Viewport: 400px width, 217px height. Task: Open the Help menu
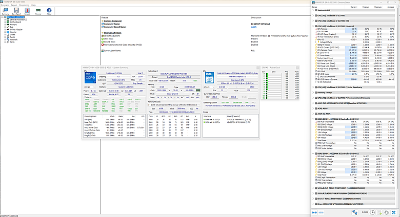tap(33, 5)
